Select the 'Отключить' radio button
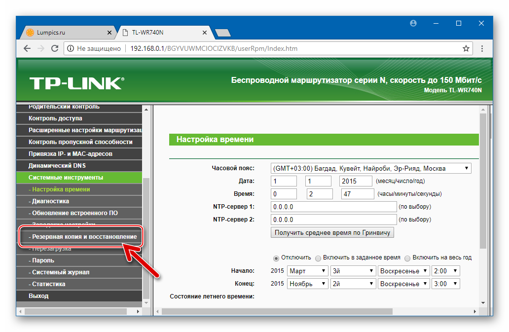Viewport: 509px width, 332px height. tap(276, 258)
